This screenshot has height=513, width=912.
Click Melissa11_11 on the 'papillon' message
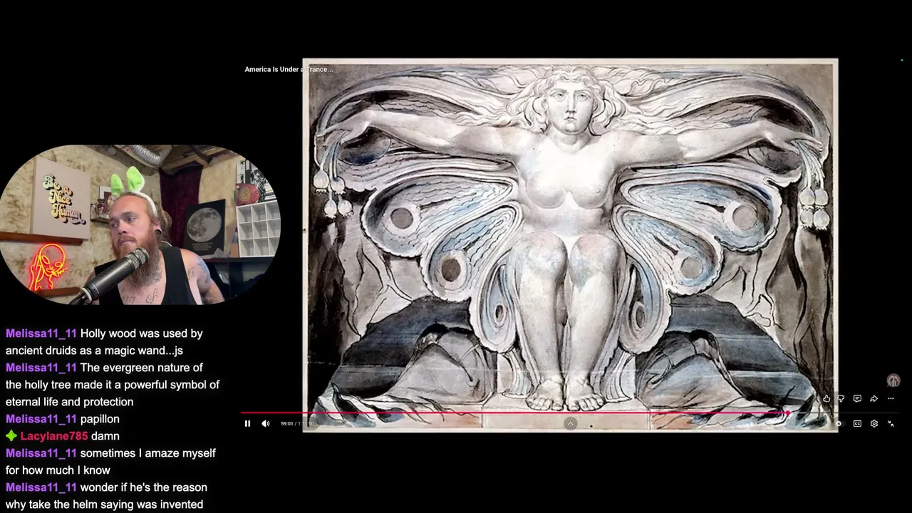pos(41,419)
